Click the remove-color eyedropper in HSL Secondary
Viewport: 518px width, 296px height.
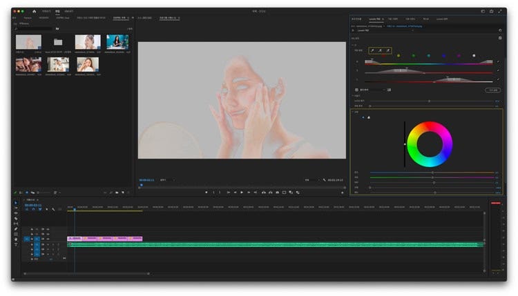pos(388,50)
